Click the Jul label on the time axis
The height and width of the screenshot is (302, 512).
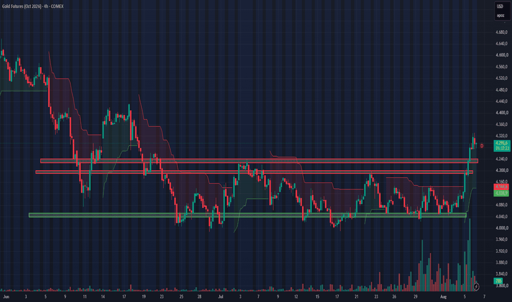tap(221, 297)
